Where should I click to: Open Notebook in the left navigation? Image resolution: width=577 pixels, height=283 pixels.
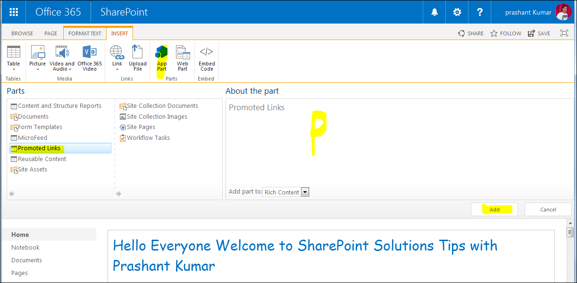click(25, 247)
